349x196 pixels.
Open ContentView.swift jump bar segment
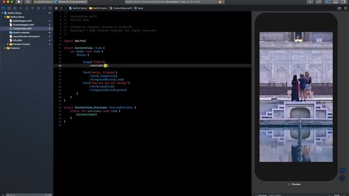pos(121,8)
